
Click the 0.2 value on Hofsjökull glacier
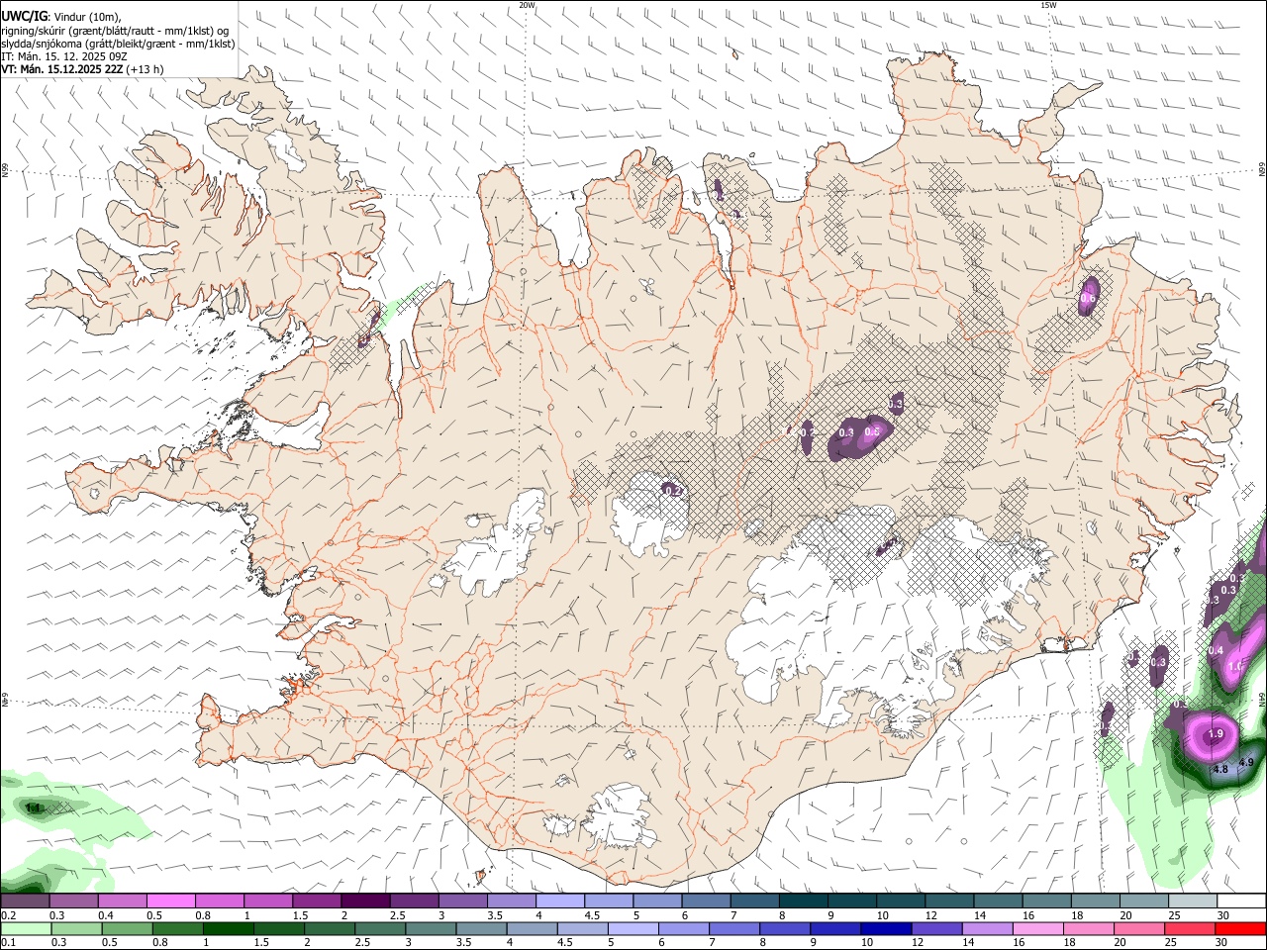[x=673, y=490]
